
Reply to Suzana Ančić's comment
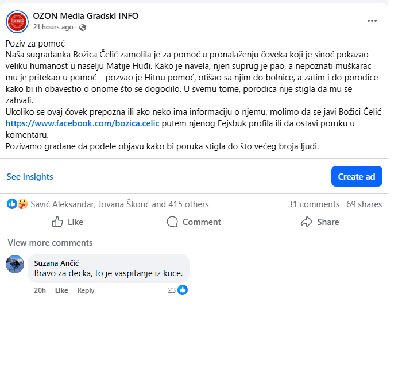click(86, 290)
